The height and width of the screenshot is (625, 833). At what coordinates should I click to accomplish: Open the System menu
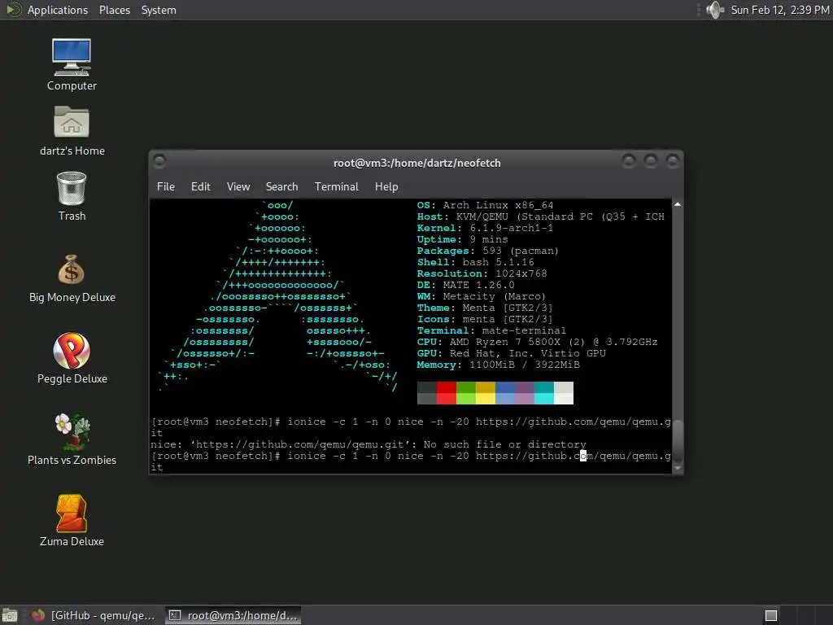point(159,10)
